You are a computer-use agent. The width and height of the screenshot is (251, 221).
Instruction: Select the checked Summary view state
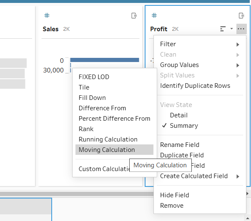pyautogui.click(x=183, y=126)
